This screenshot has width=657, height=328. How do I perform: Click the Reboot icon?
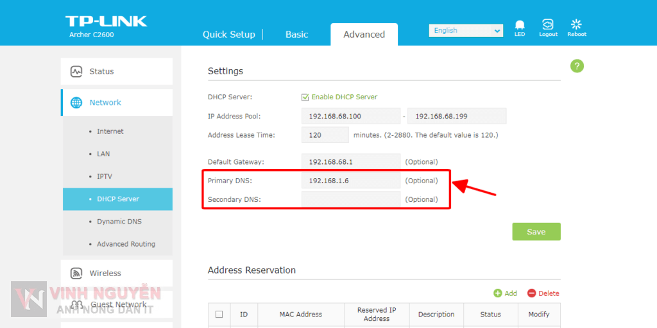pyautogui.click(x=576, y=26)
